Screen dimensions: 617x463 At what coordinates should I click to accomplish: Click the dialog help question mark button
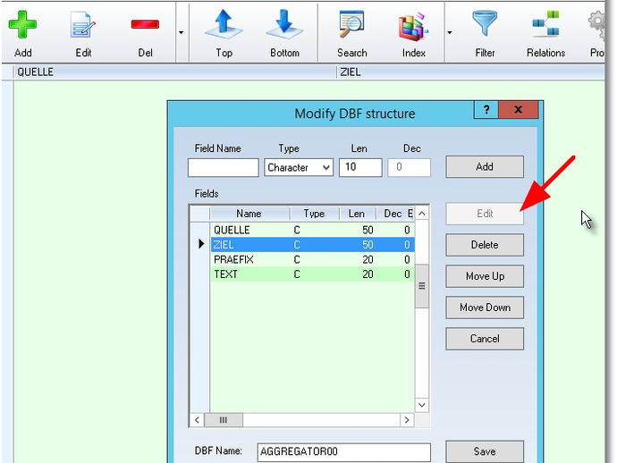pyautogui.click(x=486, y=109)
